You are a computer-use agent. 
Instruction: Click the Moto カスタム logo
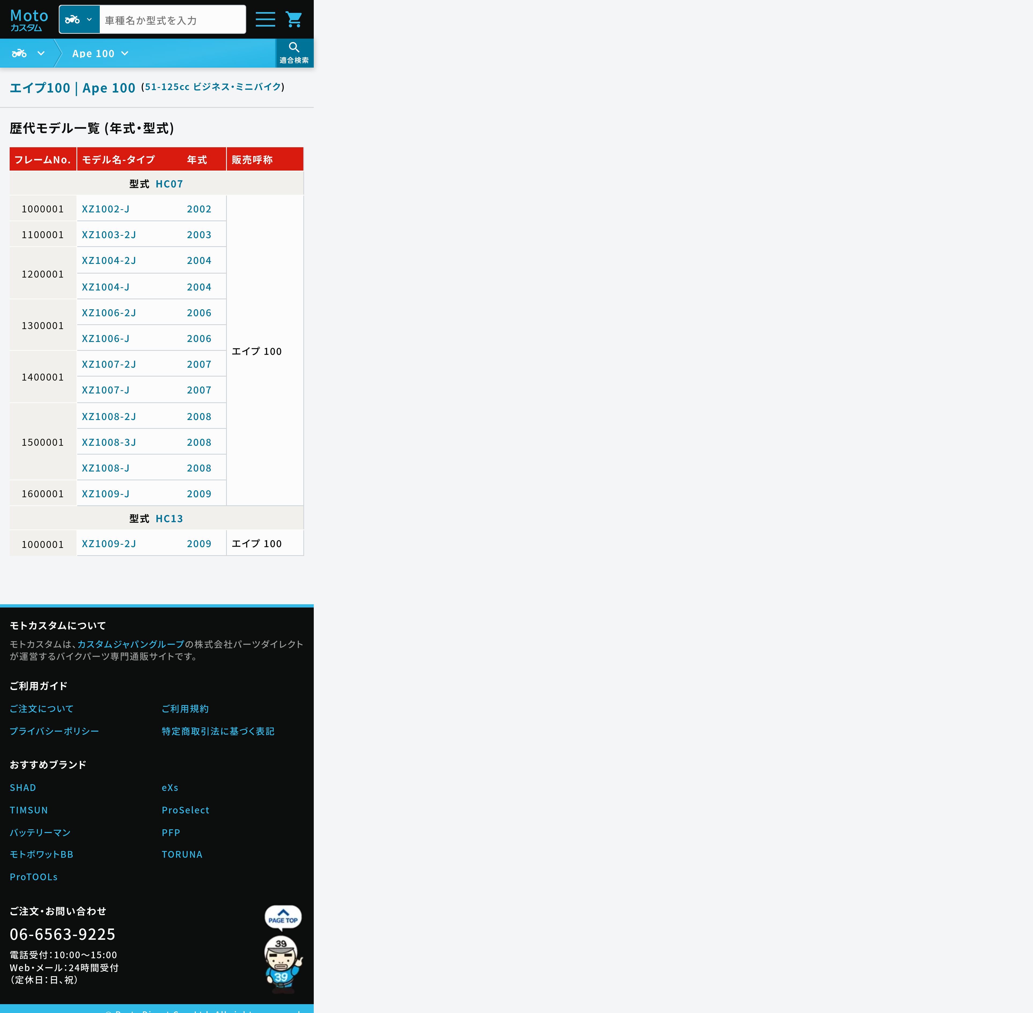coord(29,20)
